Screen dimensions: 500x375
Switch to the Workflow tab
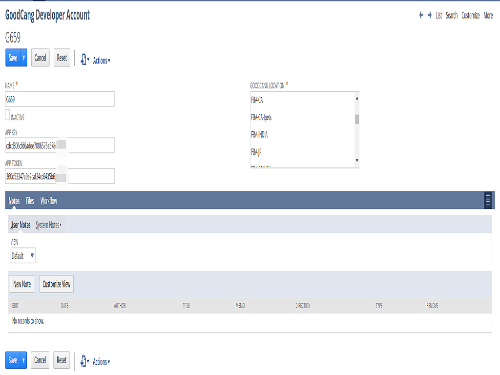coord(49,201)
